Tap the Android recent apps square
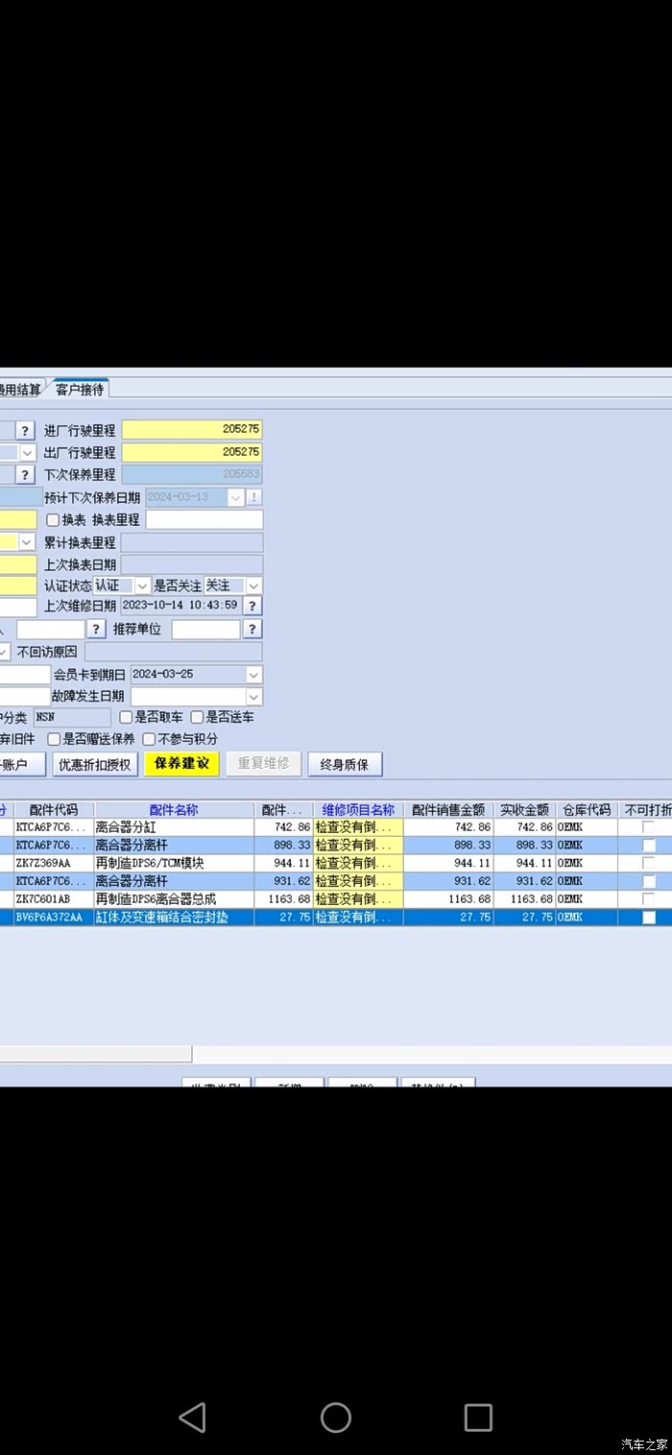 click(x=478, y=1417)
